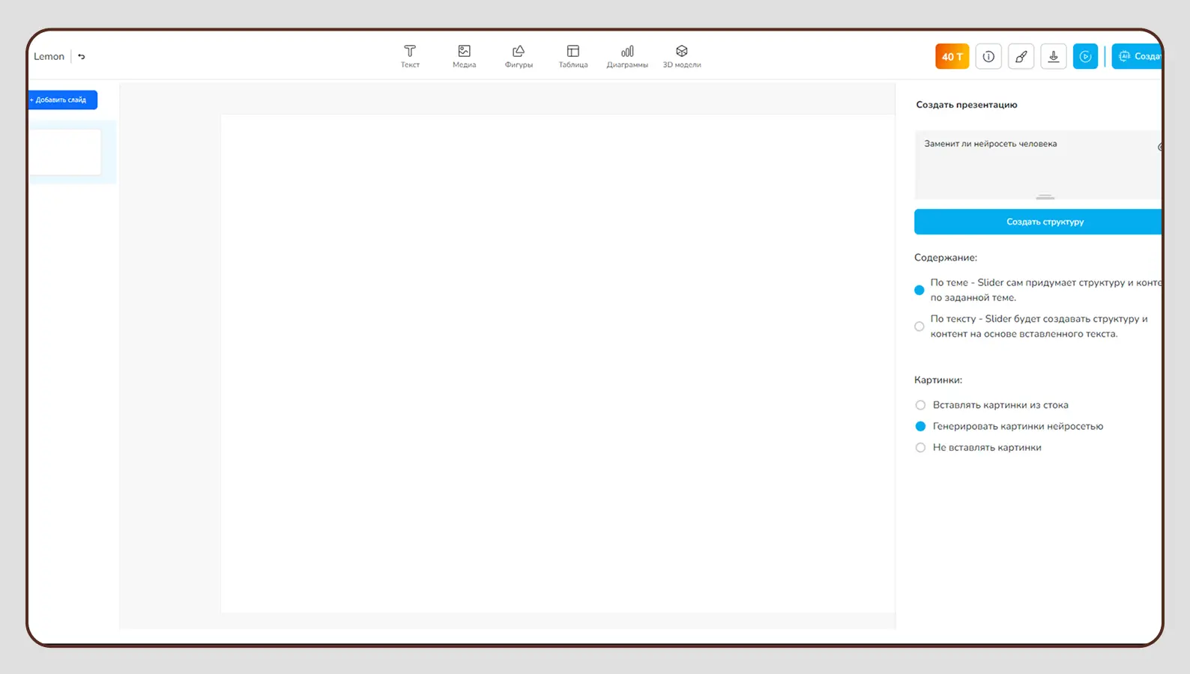Click the undo arrow next to Lemon
The height and width of the screenshot is (674, 1190).
(82, 57)
